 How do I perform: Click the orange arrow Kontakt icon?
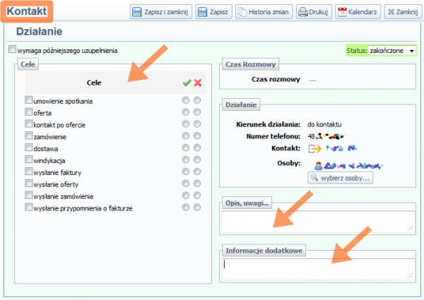coord(314,149)
